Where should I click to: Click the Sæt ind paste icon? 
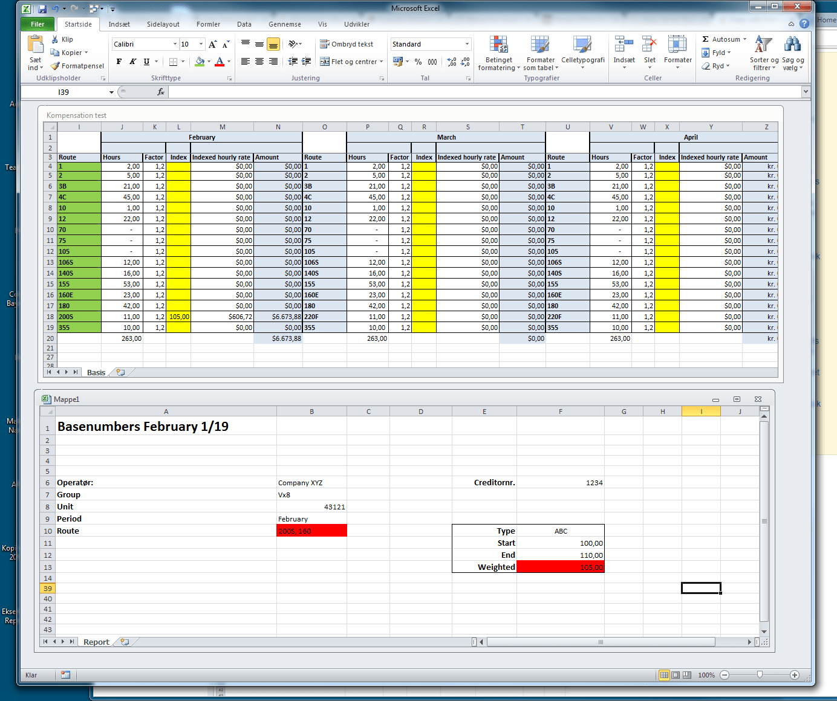tap(36, 45)
